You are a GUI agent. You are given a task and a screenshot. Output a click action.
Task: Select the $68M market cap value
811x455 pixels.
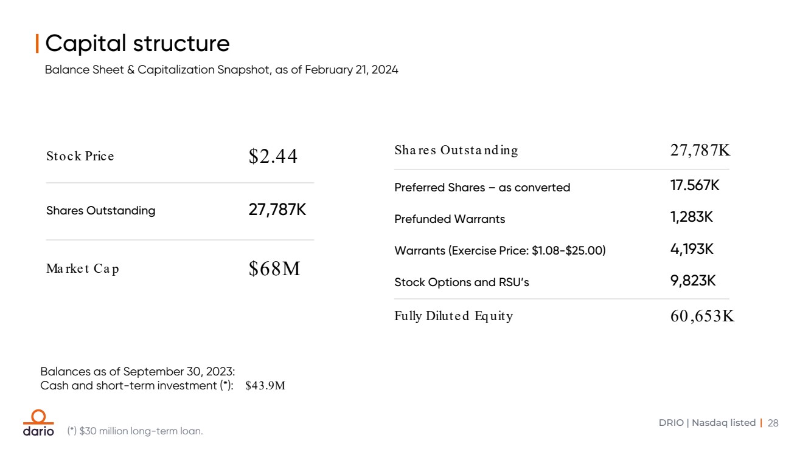[274, 269]
